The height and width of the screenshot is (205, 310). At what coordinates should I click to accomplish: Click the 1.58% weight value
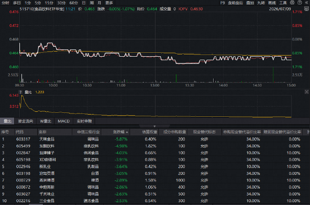point(150,180)
